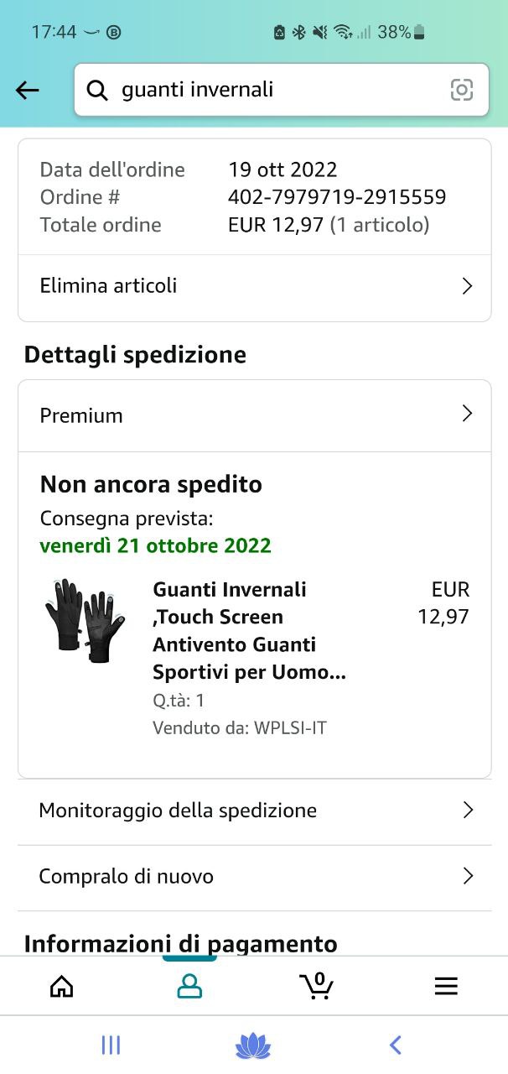
Task: Open Compralo di nuovo chevron
Action: point(468,876)
